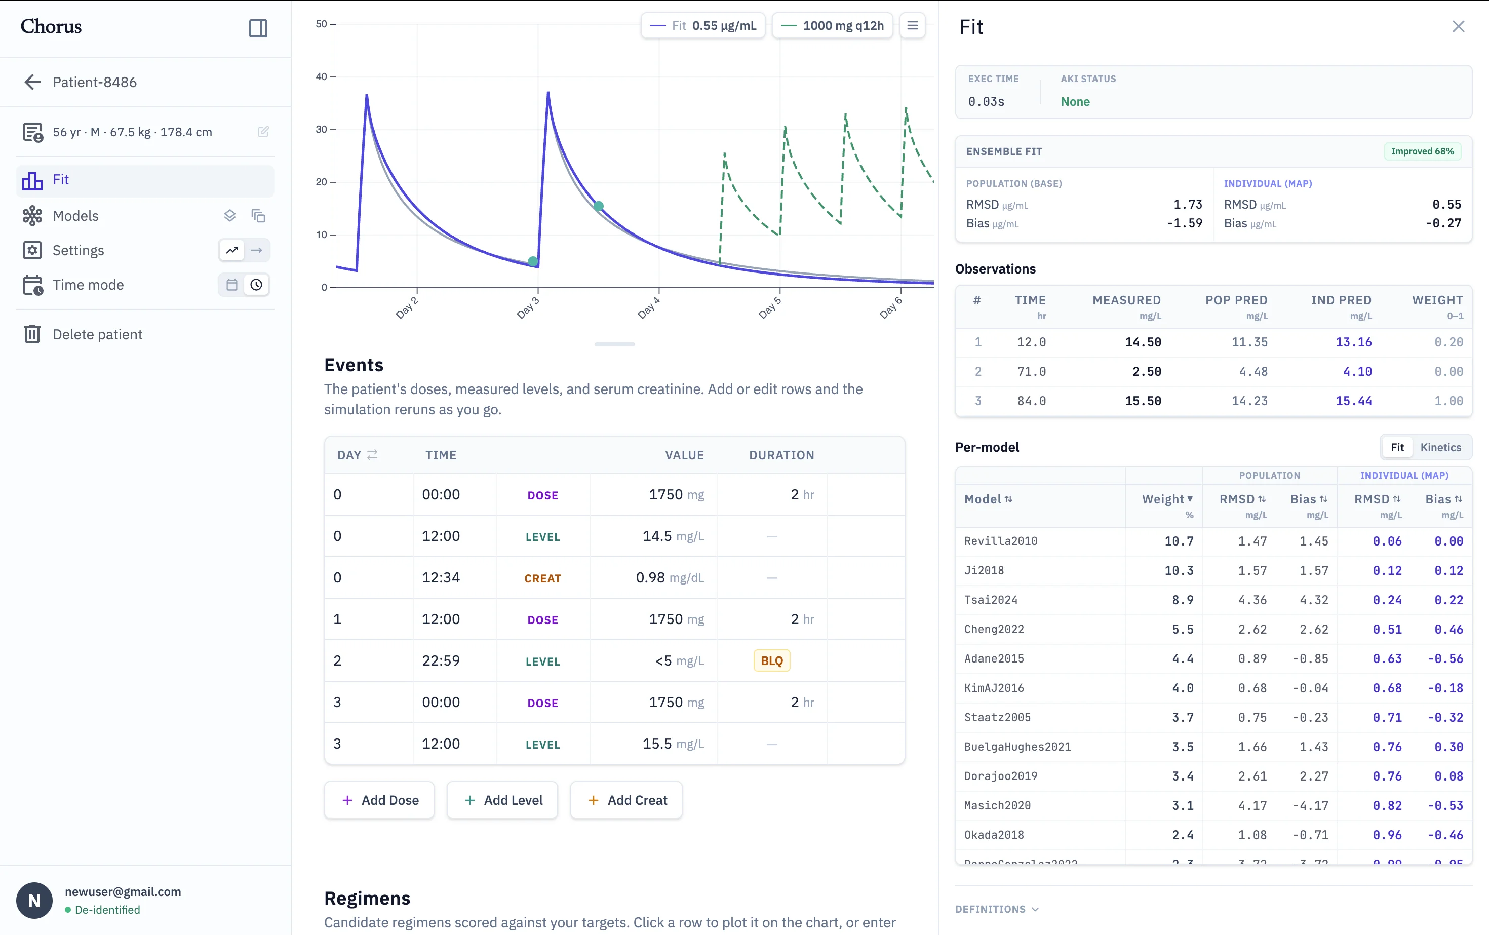The width and height of the screenshot is (1489, 935).
Task: Switch Per-model view to Fit tab
Action: 1397,448
